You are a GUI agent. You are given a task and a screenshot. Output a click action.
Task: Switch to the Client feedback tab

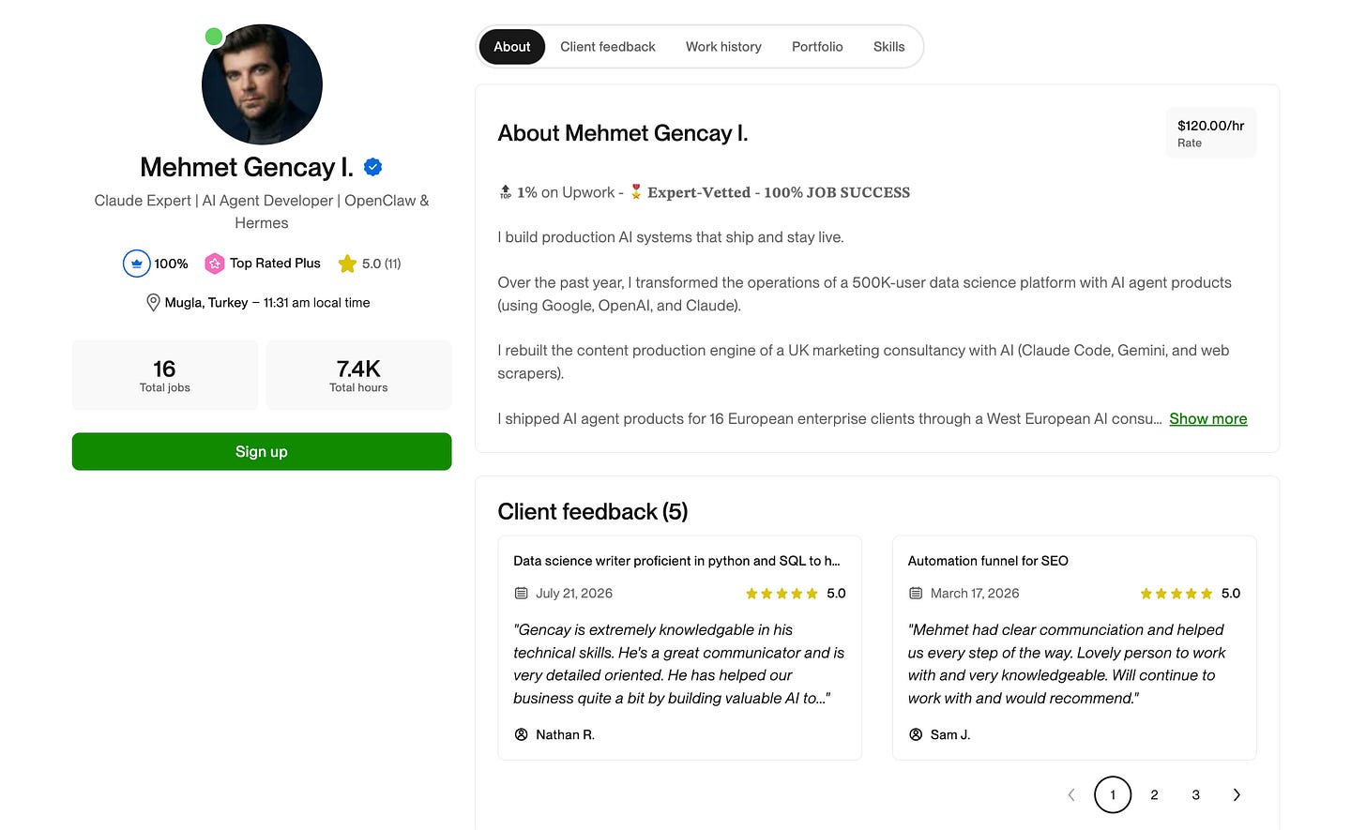pos(608,47)
